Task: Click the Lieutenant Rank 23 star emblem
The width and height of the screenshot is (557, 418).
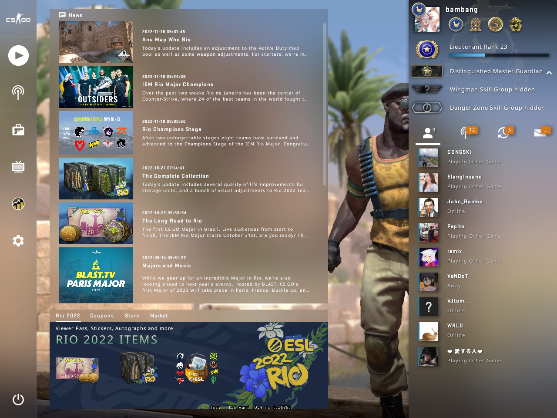Action: pyautogui.click(x=427, y=50)
